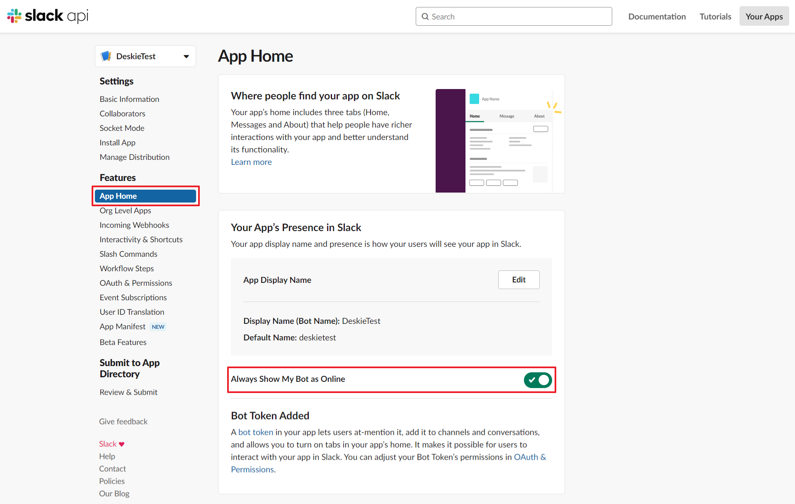Click Your App's Presence in Slack heading
This screenshot has width=795, height=504.
click(296, 227)
